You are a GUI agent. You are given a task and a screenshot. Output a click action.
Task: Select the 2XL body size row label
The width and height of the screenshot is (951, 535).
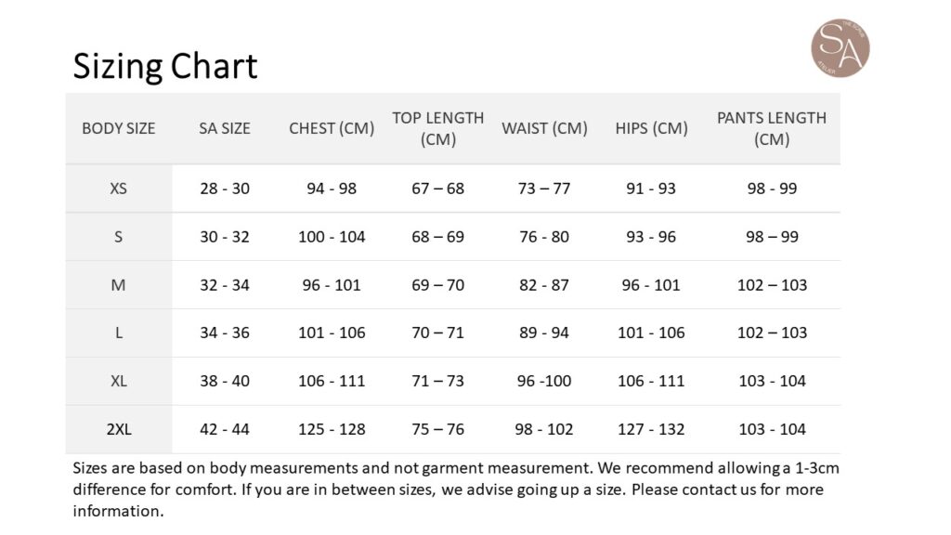pos(119,429)
